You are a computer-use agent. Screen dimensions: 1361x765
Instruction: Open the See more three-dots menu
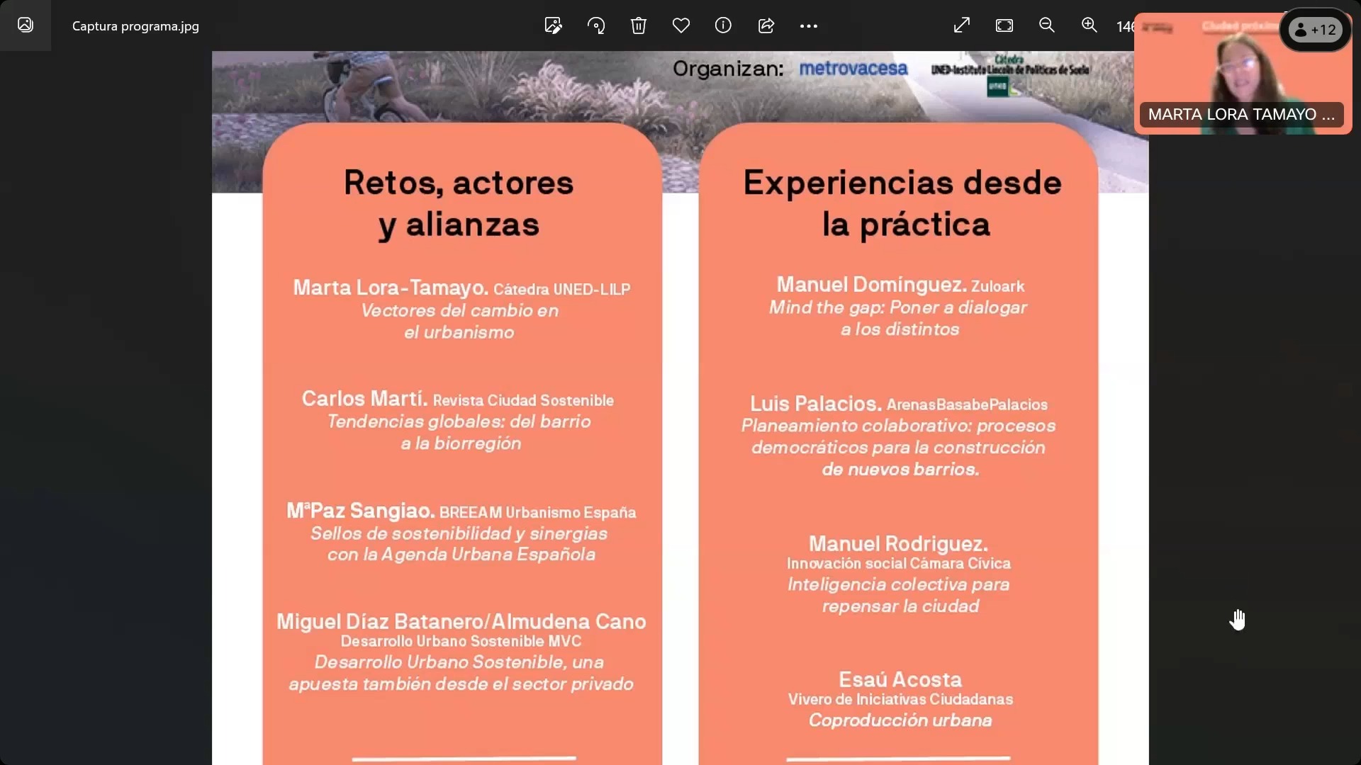[808, 26]
